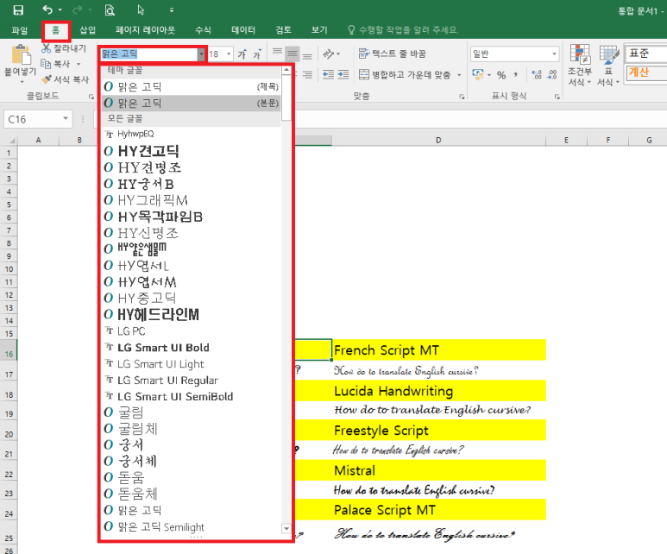Click the Tell Me search box (수행할 작업을 알려 주세요)
This screenshot has width=667, height=554.
click(403, 30)
